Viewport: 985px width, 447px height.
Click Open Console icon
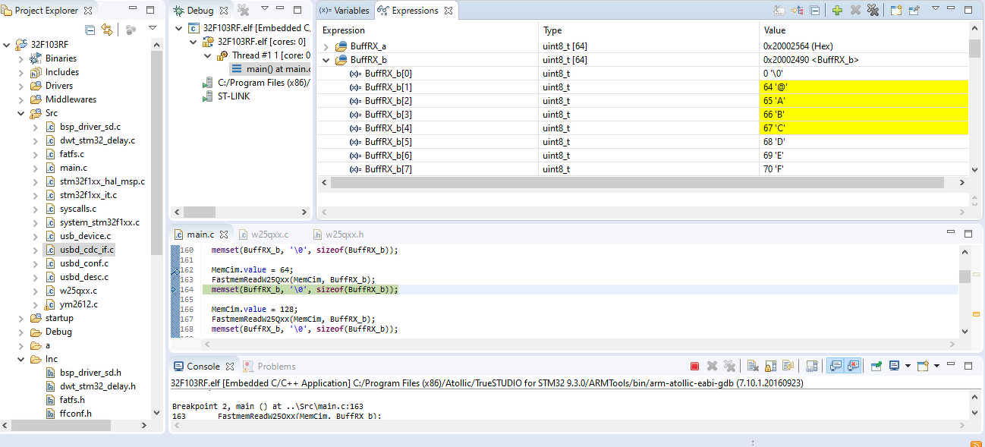(x=923, y=366)
